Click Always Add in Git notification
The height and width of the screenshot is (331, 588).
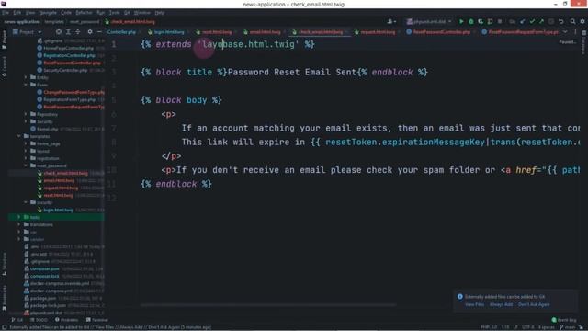(x=501, y=304)
